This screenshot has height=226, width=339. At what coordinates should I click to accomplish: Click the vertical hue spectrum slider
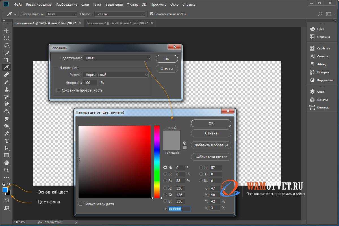tap(157, 162)
